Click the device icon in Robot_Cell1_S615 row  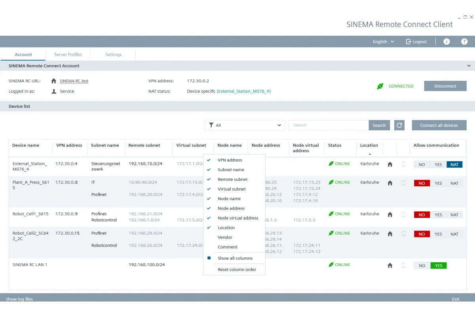[404, 215]
